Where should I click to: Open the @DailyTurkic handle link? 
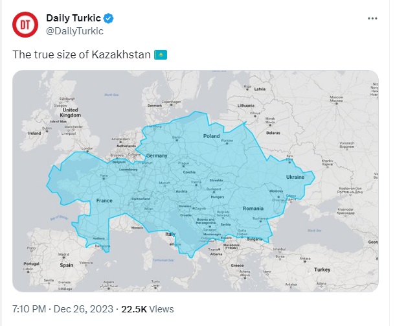coord(75,31)
